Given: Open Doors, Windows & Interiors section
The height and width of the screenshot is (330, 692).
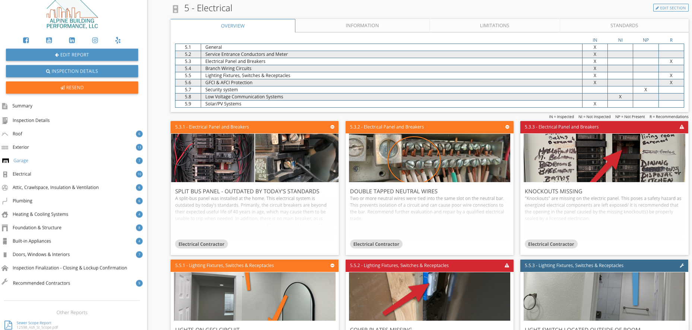Looking at the screenshot, I should pyautogui.click(x=41, y=254).
